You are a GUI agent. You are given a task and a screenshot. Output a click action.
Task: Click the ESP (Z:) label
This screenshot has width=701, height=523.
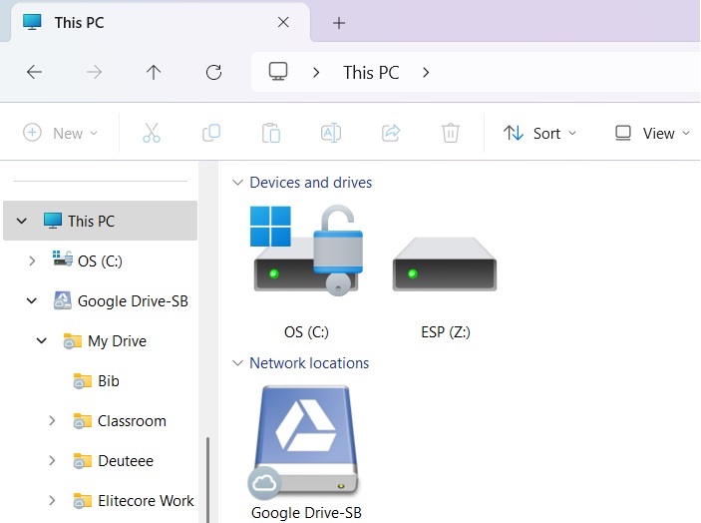(x=446, y=332)
